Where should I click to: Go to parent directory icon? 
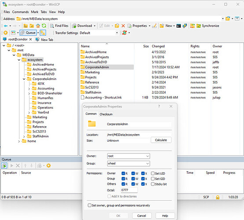[25, 26]
